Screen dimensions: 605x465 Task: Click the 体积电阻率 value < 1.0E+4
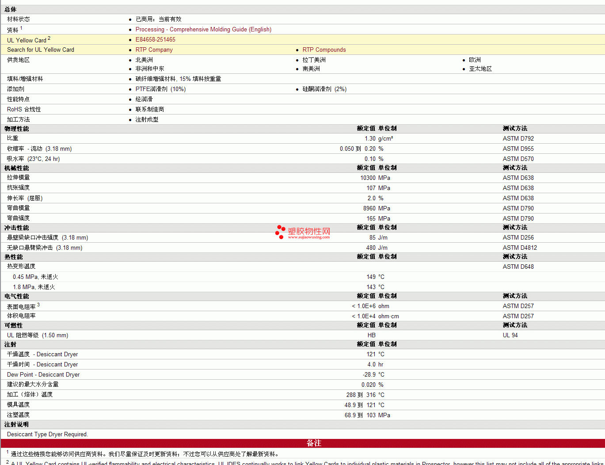pos(364,316)
